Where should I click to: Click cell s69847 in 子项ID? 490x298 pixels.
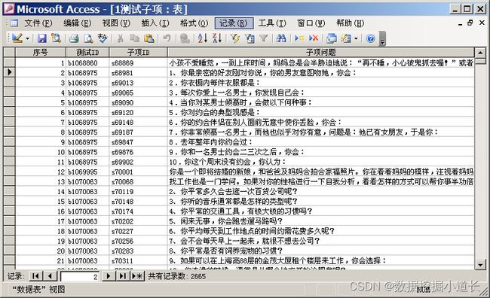[138, 142]
